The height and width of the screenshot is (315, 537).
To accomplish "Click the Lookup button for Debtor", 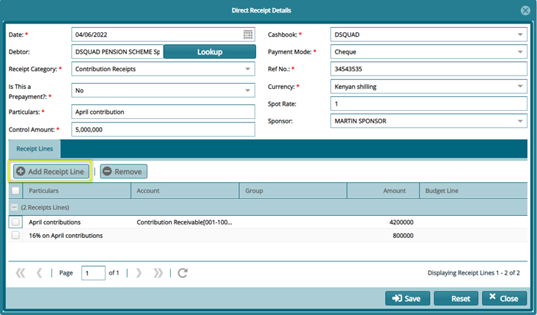I will (x=210, y=51).
